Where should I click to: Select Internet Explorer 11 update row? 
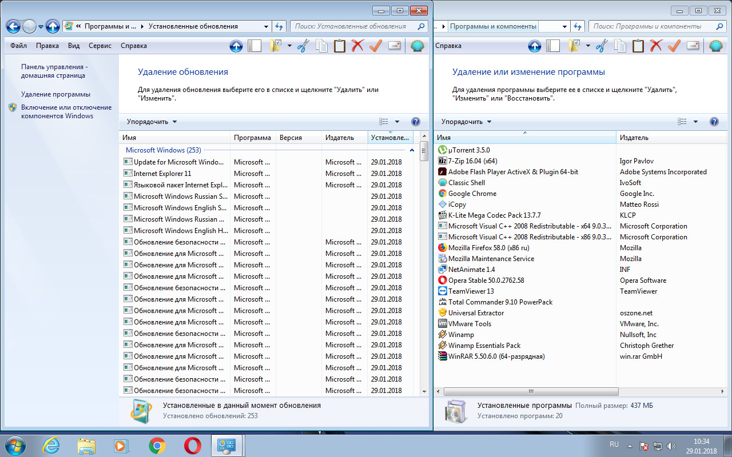[x=268, y=174]
